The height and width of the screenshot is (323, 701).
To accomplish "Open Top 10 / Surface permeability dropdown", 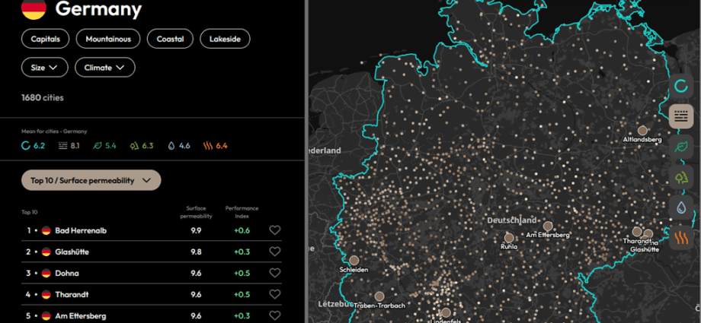I will pos(91,180).
